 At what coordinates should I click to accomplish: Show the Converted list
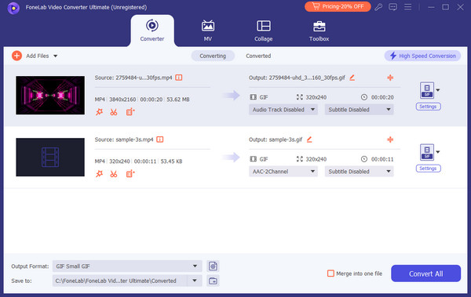(x=258, y=56)
